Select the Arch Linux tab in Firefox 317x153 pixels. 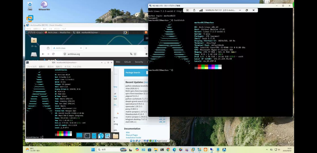click(x=67, y=48)
